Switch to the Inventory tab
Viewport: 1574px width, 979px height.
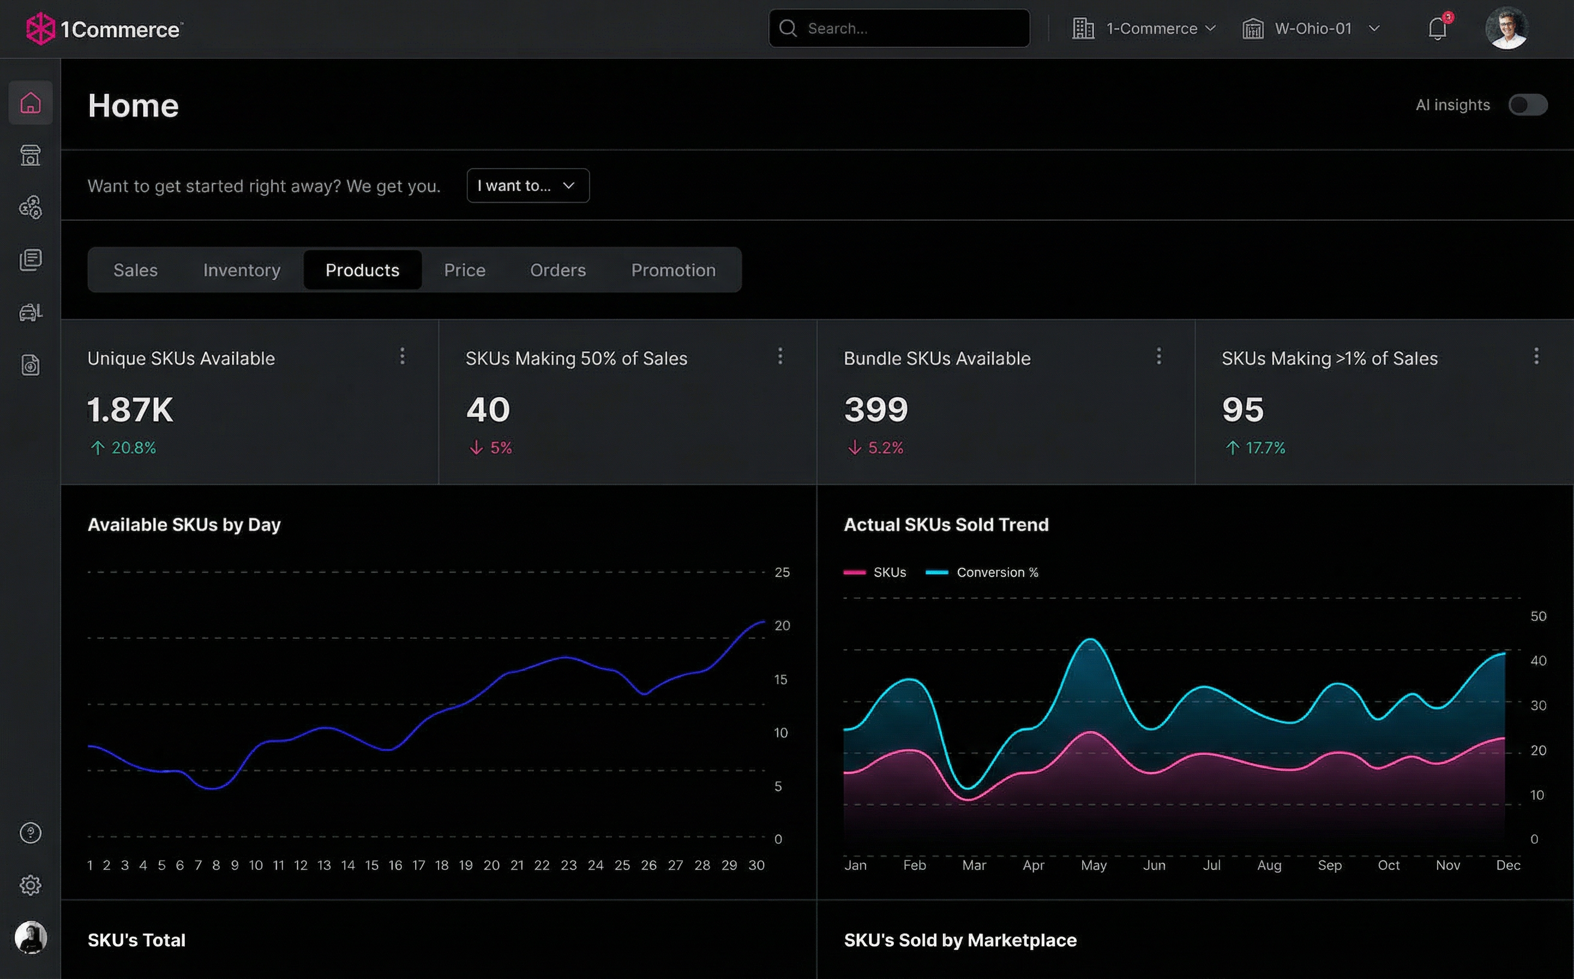(241, 270)
